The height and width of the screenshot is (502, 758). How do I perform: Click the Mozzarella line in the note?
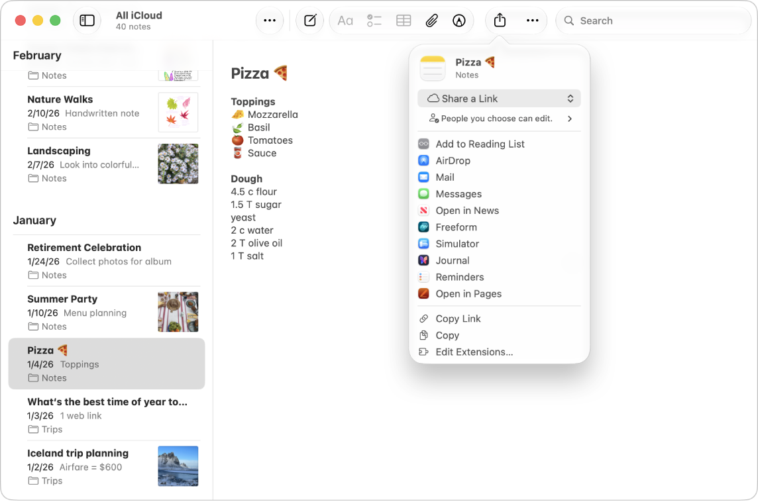tap(264, 115)
